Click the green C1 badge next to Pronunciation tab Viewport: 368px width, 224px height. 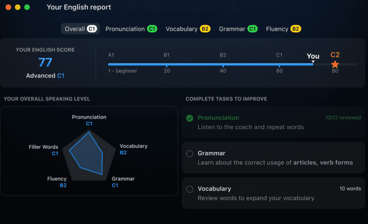click(152, 29)
